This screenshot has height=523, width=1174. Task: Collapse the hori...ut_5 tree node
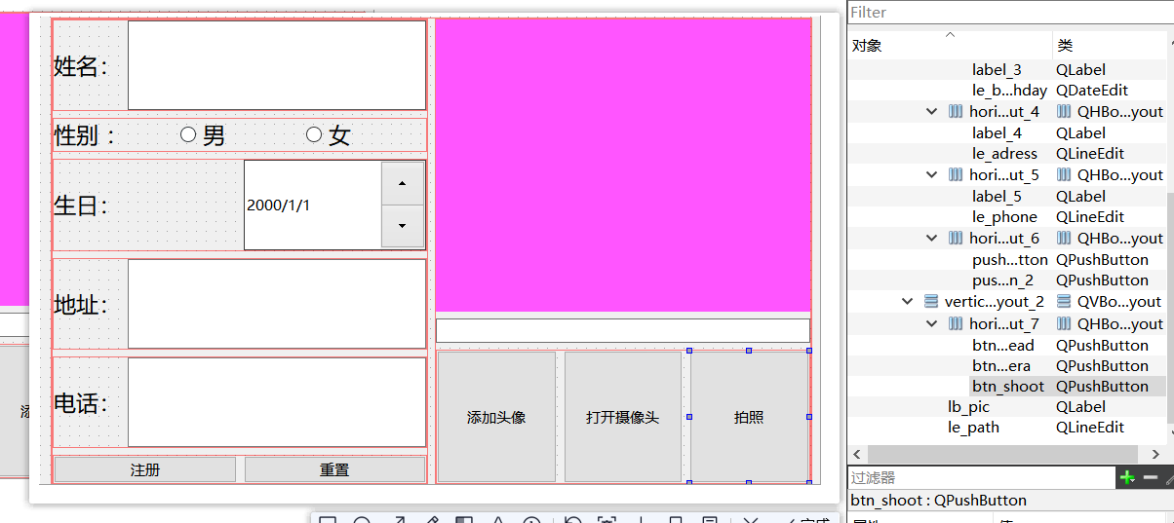tap(933, 175)
